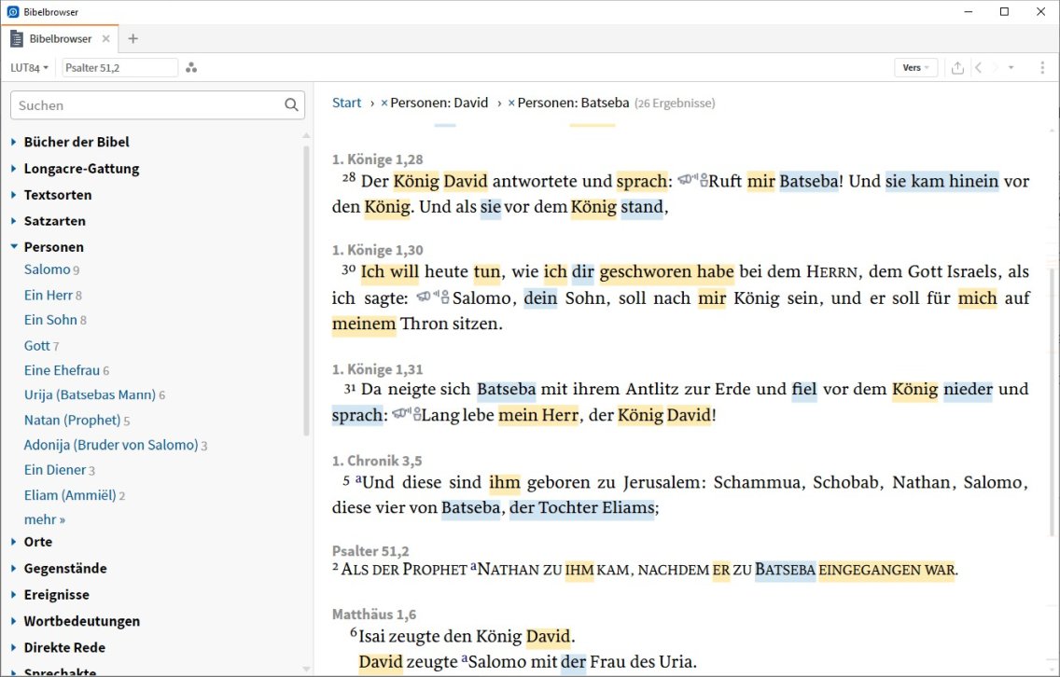
Task: Filter by person 'Ein Sohn'
Action: tap(50, 320)
